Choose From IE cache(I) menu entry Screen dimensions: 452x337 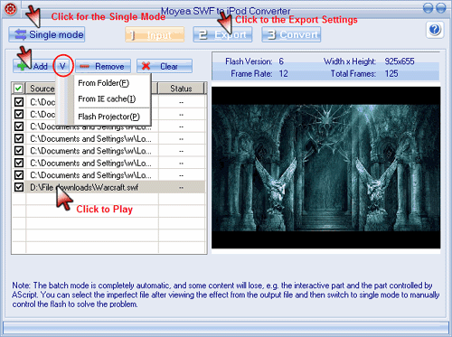(107, 98)
